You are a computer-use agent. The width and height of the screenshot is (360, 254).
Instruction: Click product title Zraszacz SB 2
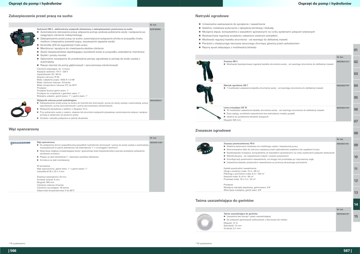(x=231, y=61)
